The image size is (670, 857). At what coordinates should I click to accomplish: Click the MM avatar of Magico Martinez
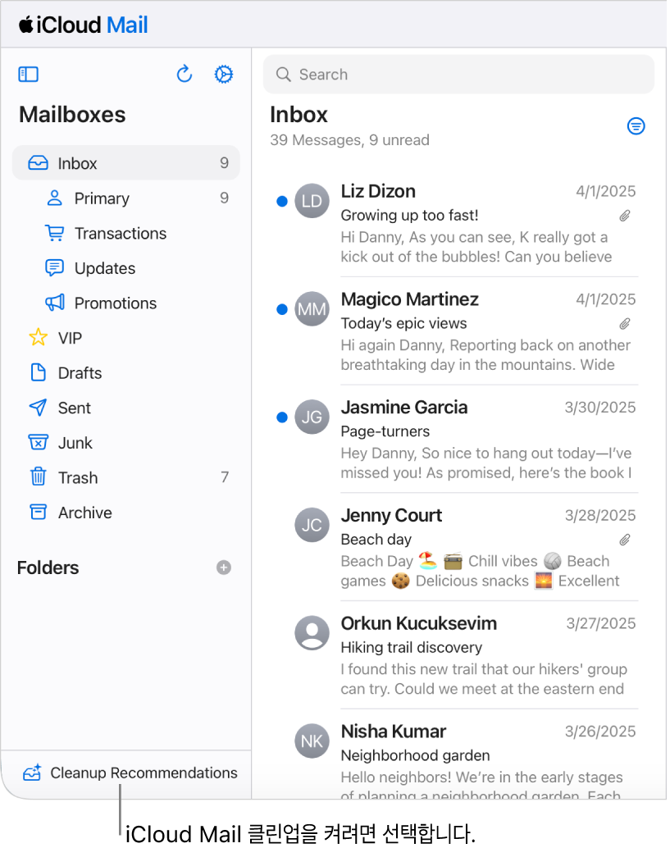coord(312,309)
